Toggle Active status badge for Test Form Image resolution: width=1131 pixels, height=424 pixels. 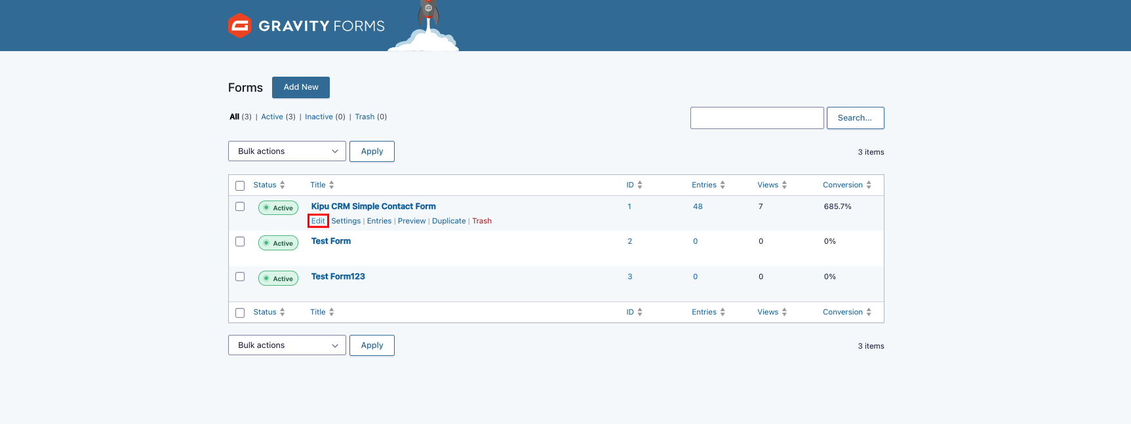278,243
